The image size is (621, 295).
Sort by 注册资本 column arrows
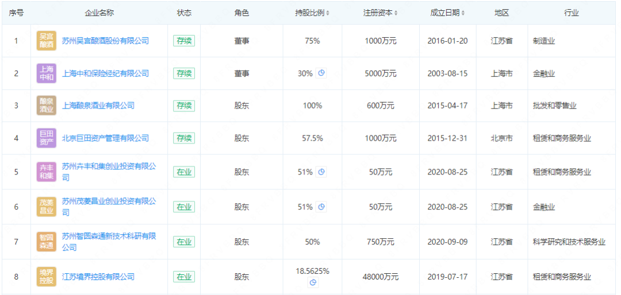click(396, 13)
